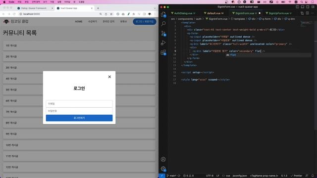The image size is (317, 178).
Task: Go forward in the browser
Action: (9, 14)
